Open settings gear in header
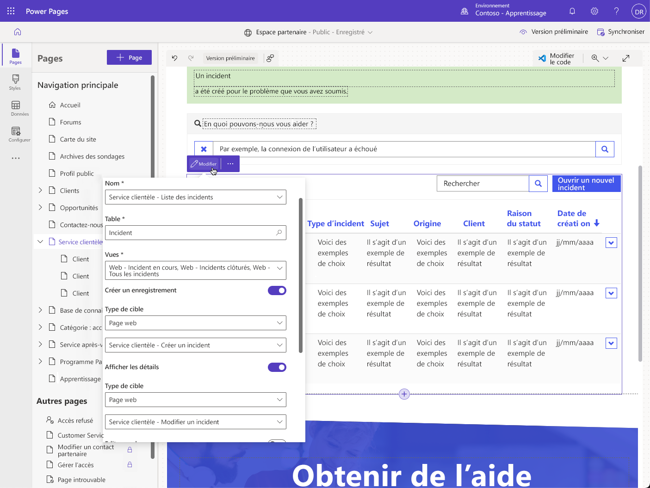Image resolution: width=650 pixels, height=488 pixels. pyautogui.click(x=594, y=11)
